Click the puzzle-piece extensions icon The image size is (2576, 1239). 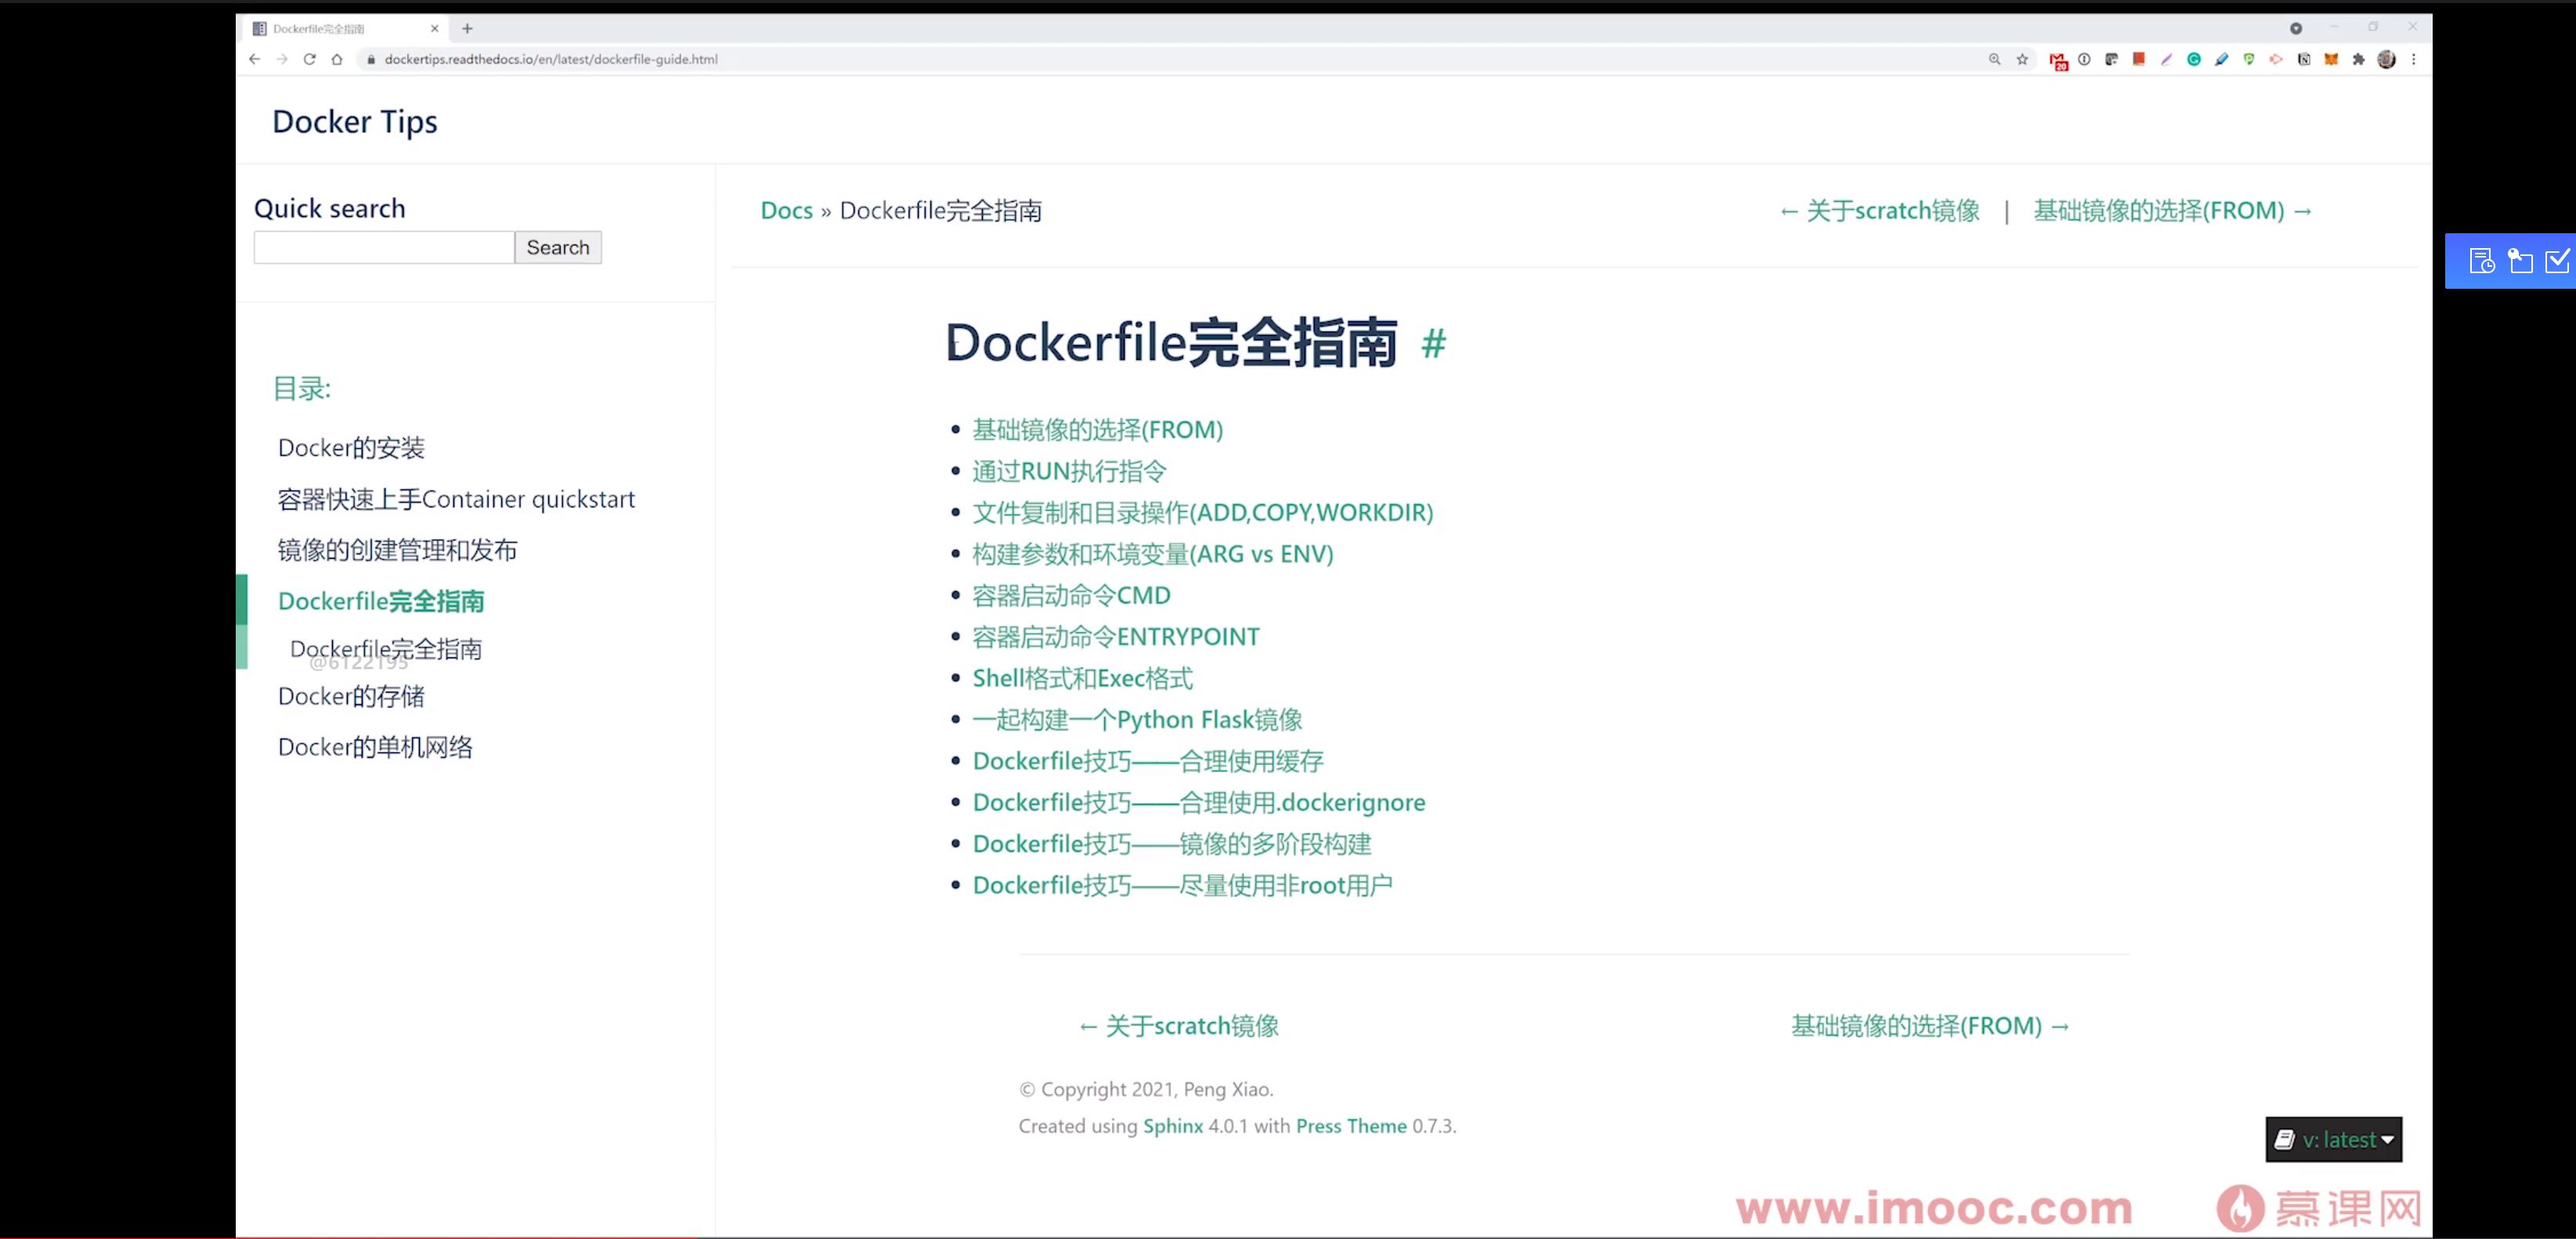coord(2358,59)
